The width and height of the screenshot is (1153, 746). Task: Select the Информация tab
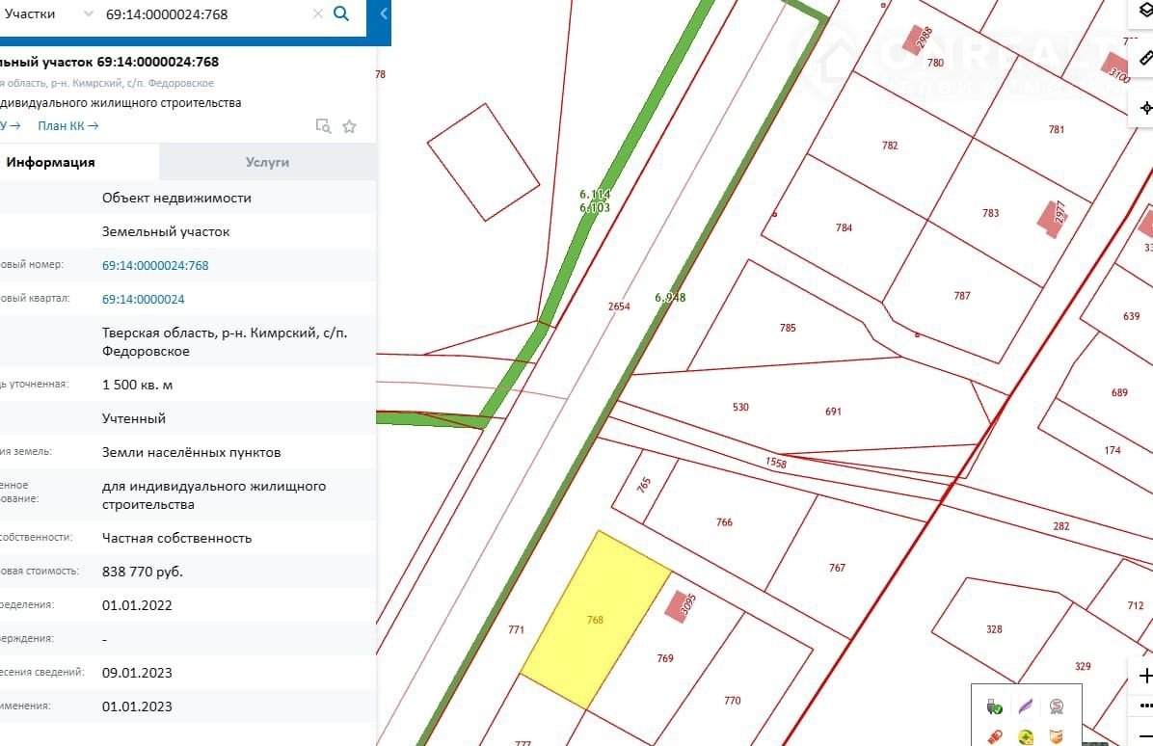point(50,162)
